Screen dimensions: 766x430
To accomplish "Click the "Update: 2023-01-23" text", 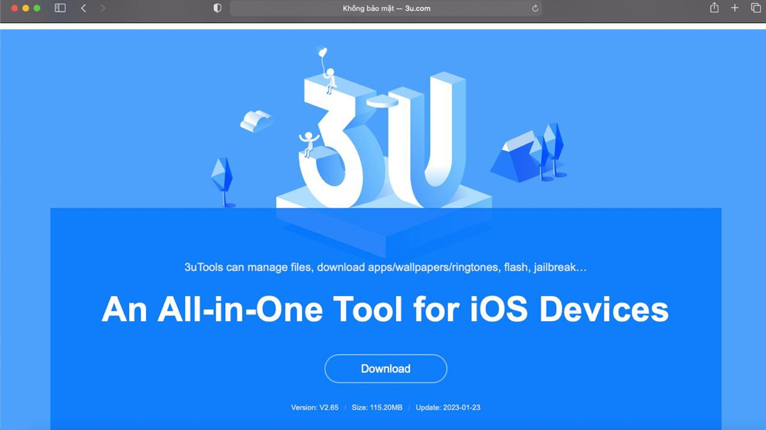I will click(448, 407).
